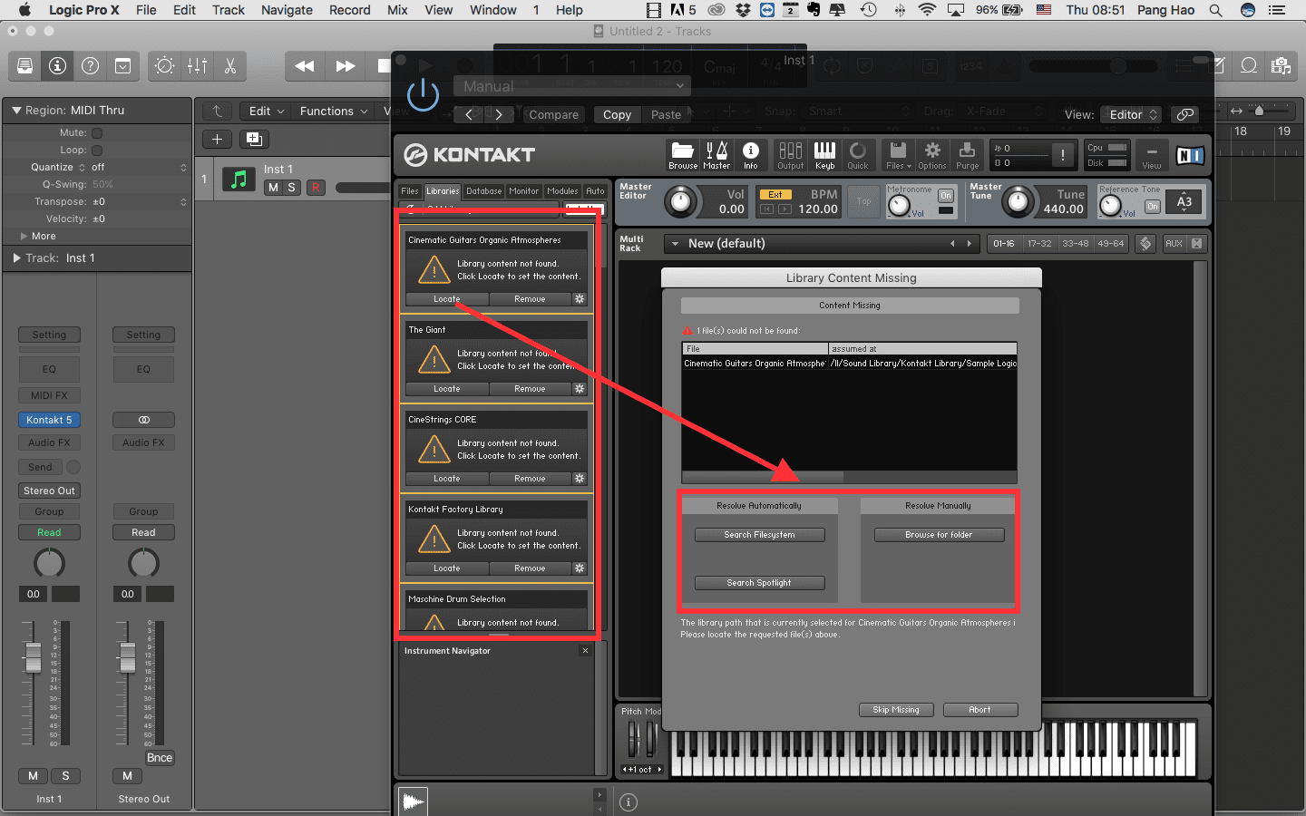
Task: Toggle the Mute checkbox in Region inspector
Action: (x=97, y=132)
